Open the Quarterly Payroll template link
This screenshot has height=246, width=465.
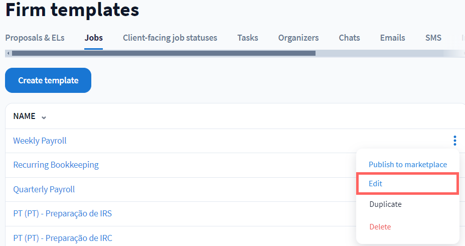[44, 189]
